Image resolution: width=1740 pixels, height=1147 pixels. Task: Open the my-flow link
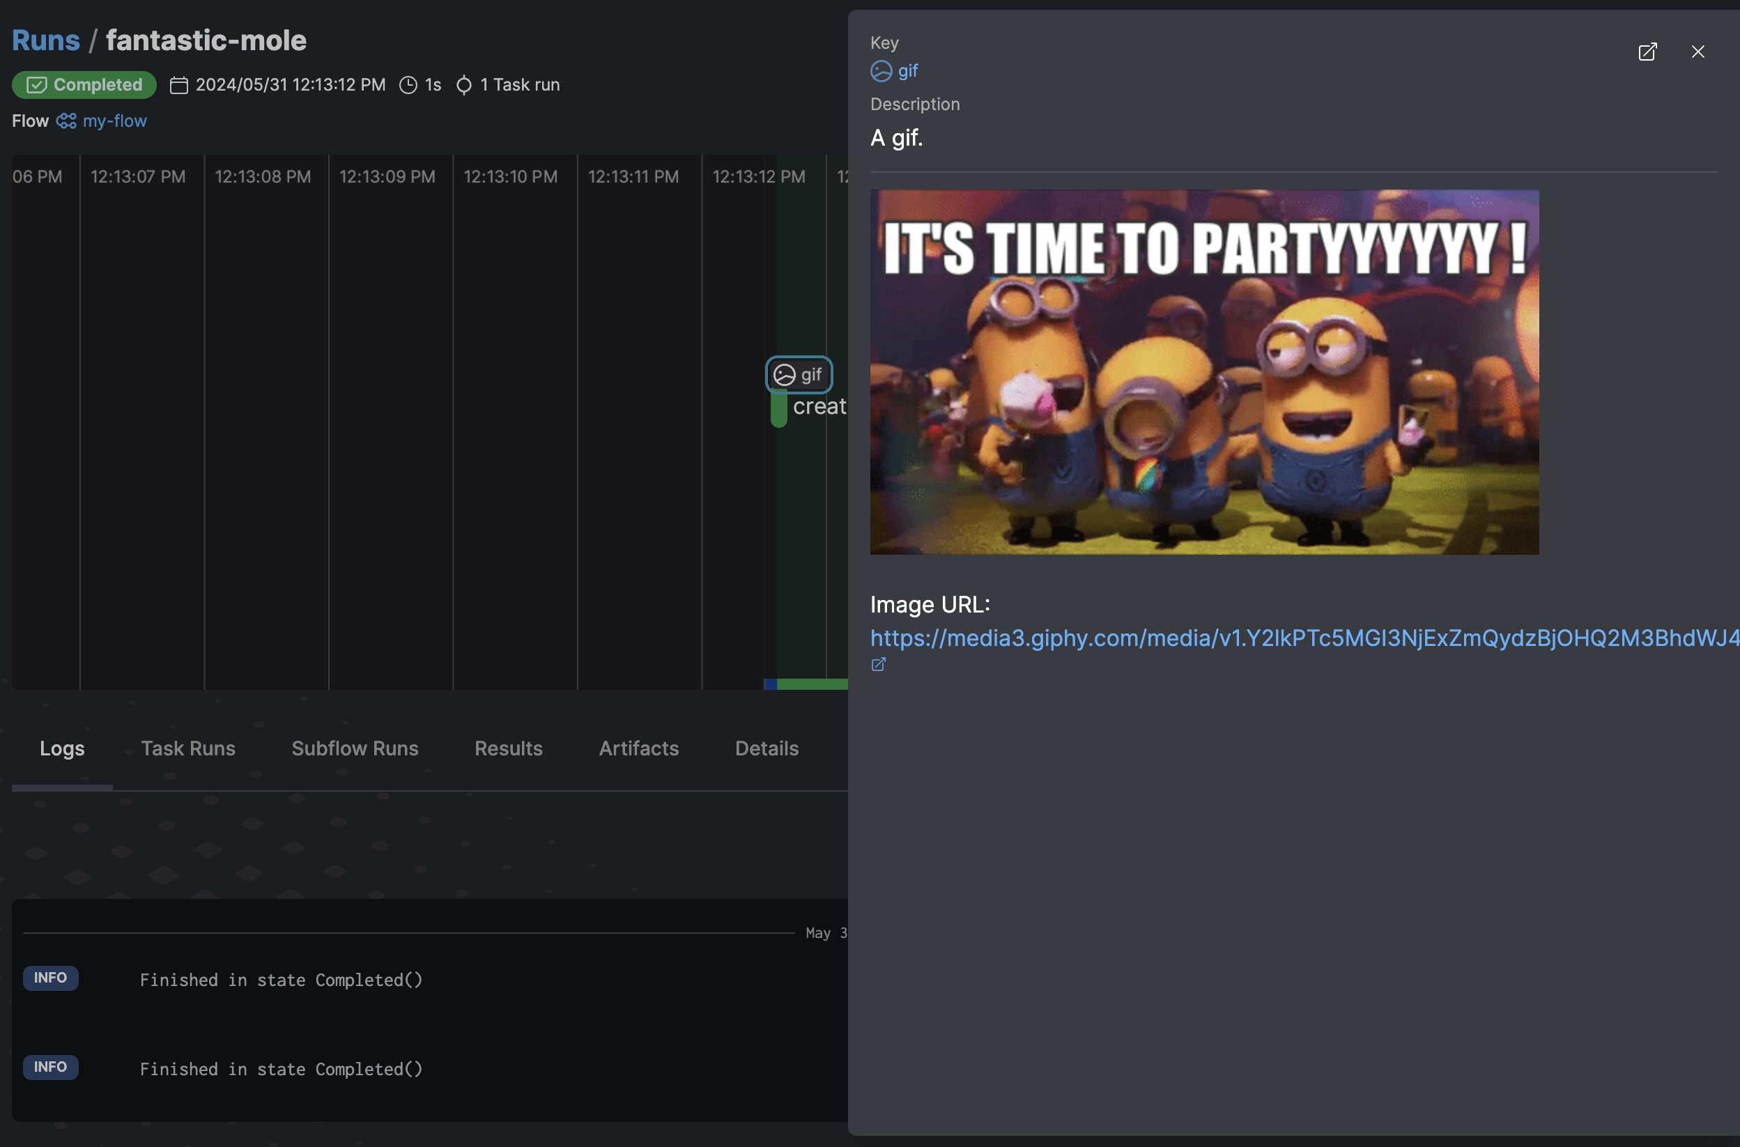115,121
